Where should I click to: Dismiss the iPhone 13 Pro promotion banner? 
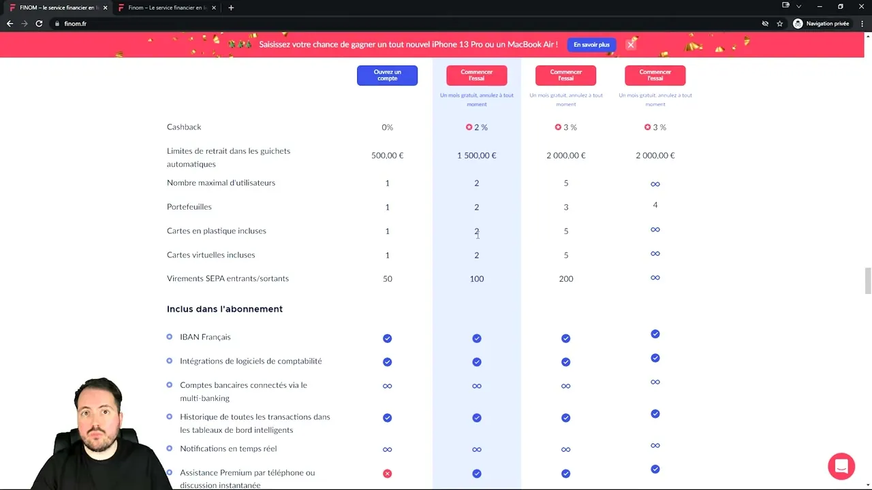[x=631, y=44]
